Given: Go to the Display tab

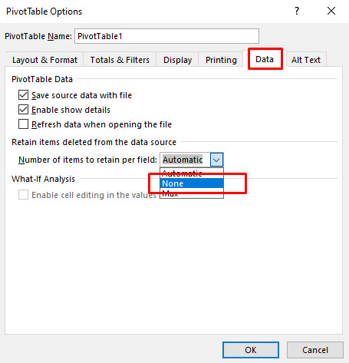Looking at the screenshot, I should (177, 60).
